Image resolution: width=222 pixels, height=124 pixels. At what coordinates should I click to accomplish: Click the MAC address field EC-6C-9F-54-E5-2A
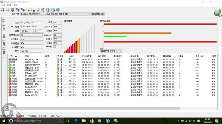pyautogui.click(x=32, y=27)
